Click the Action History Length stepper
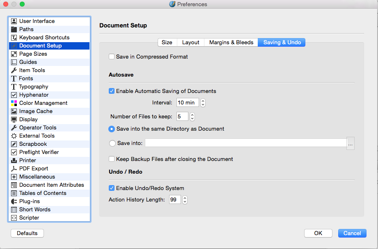The height and width of the screenshot is (249, 378). tap(185, 200)
